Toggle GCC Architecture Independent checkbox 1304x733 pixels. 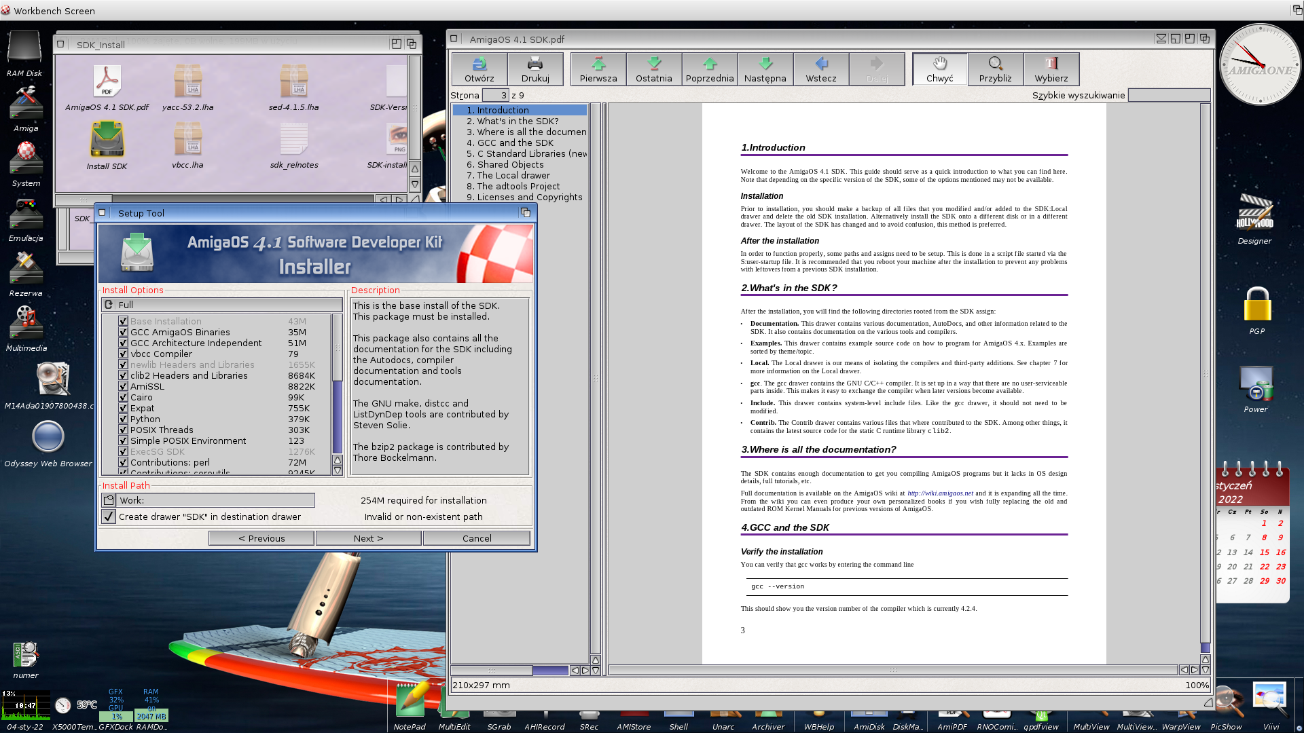[x=123, y=343]
